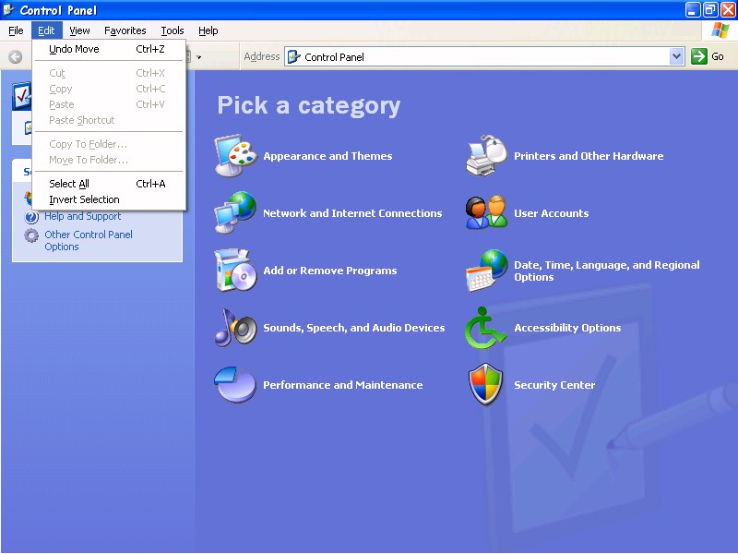Choose Undo Move from the Edit menu
This screenshot has height=554, width=738.
[74, 49]
